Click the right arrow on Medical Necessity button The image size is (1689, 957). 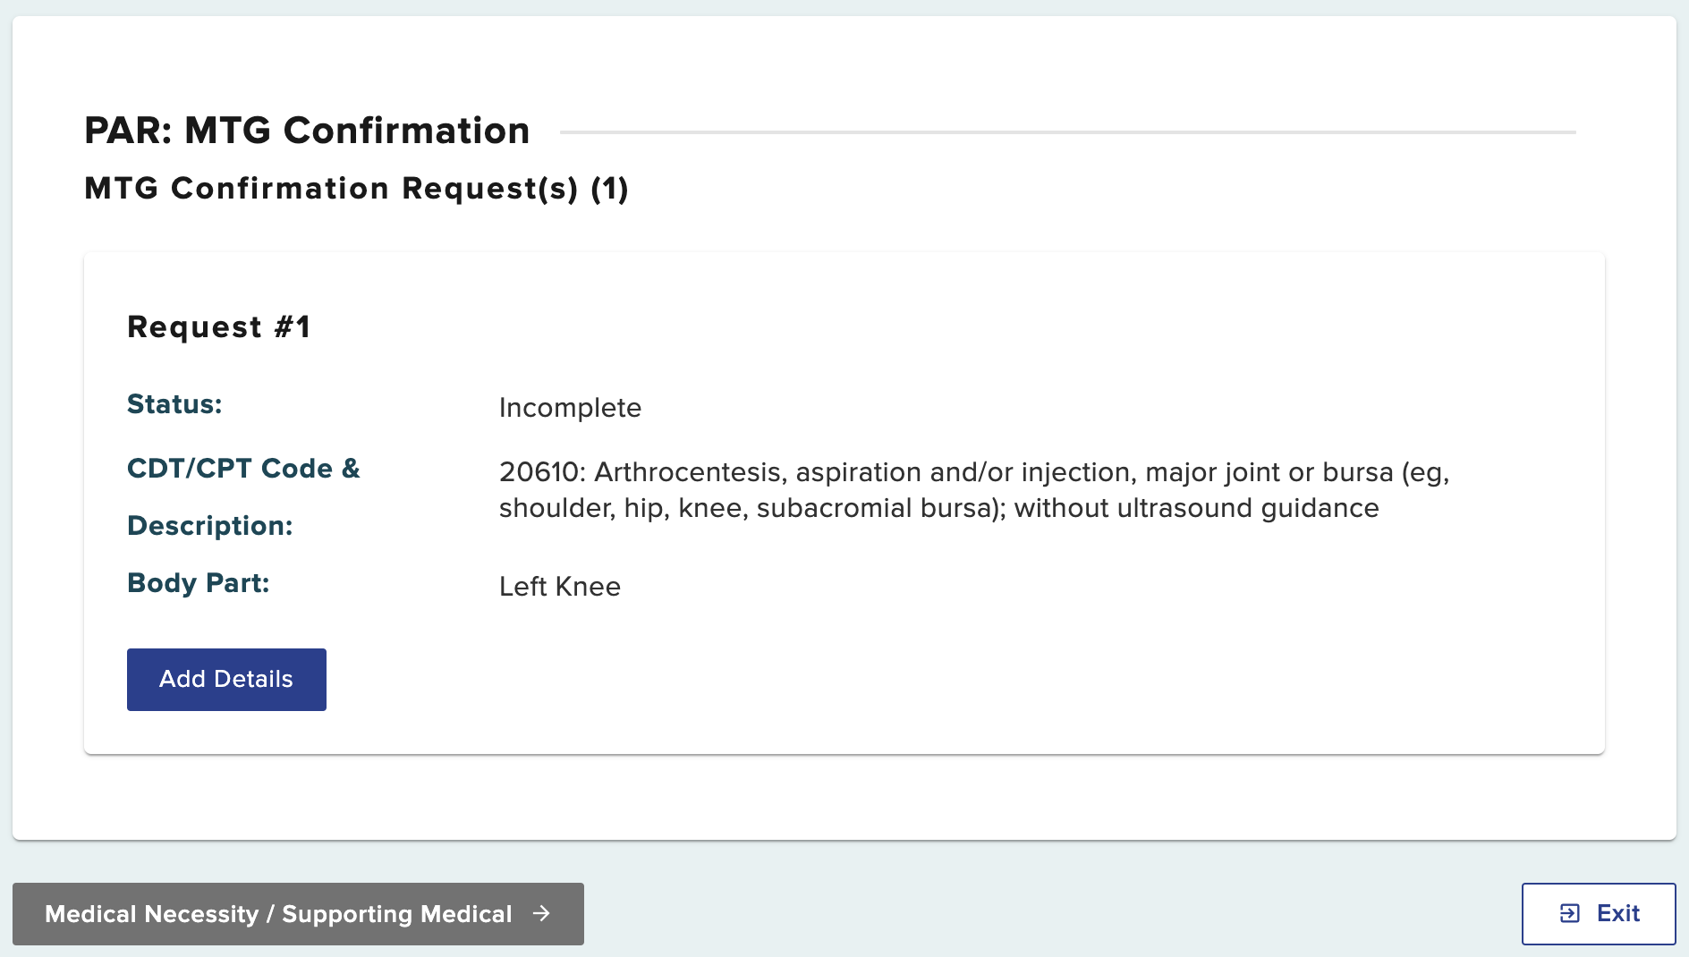(x=541, y=913)
